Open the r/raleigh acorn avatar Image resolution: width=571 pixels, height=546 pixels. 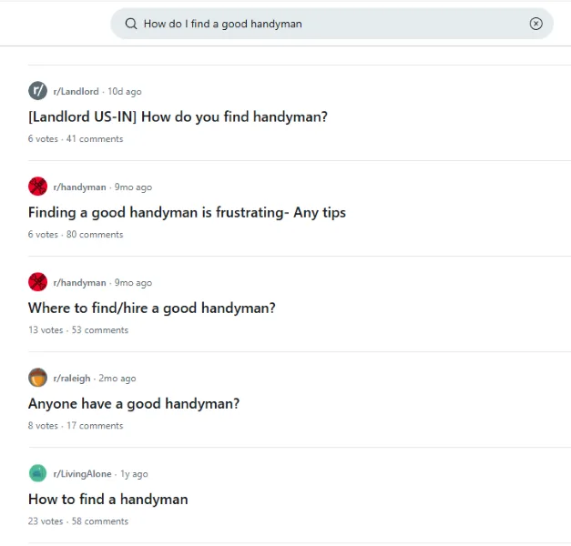[x=38, y=378]
